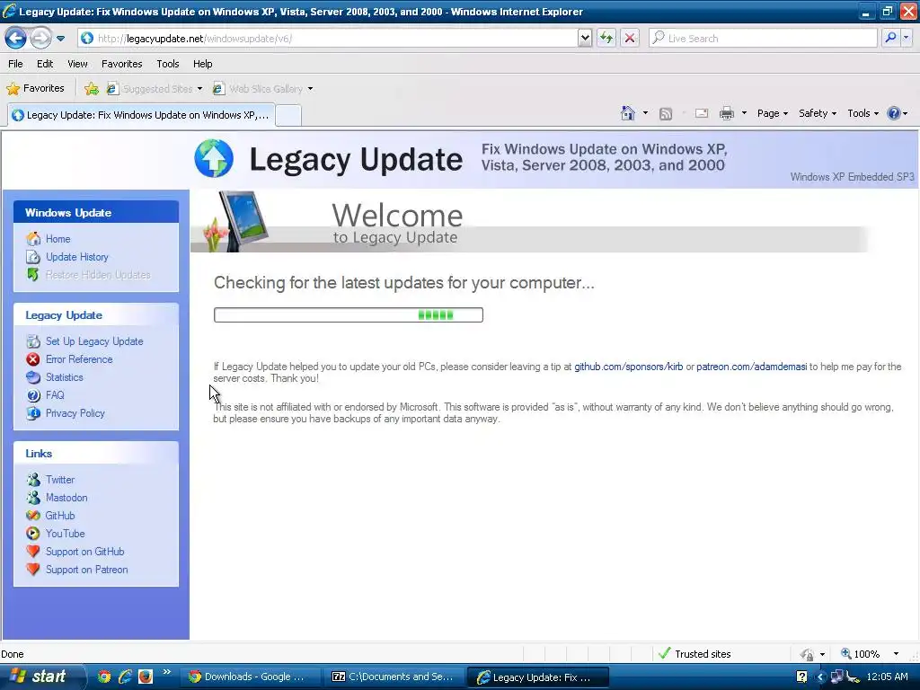Click Trusted sites security zone indicator

pos(694,654)
